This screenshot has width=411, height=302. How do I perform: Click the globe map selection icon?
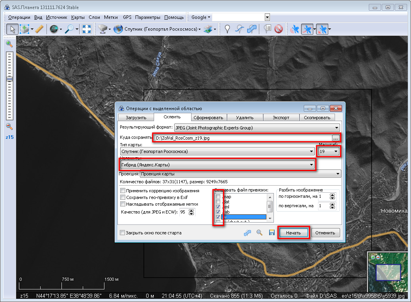click(118, 29)
